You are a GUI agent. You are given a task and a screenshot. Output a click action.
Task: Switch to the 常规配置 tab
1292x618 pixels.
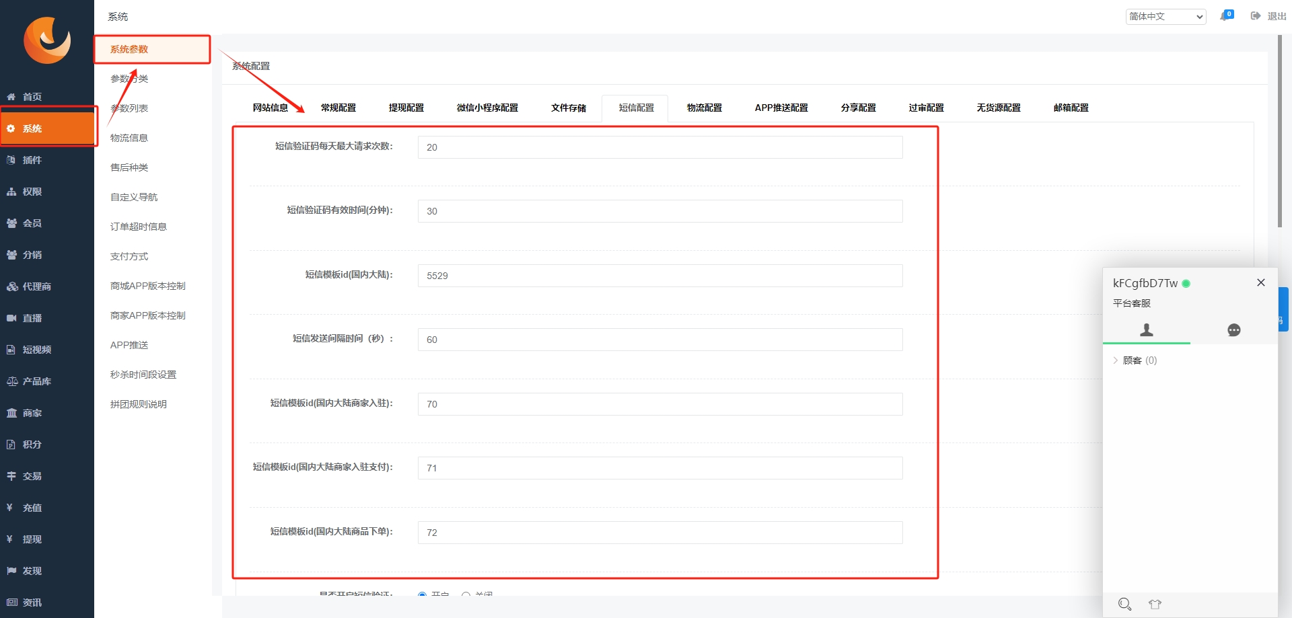click(x=338, y=108)
